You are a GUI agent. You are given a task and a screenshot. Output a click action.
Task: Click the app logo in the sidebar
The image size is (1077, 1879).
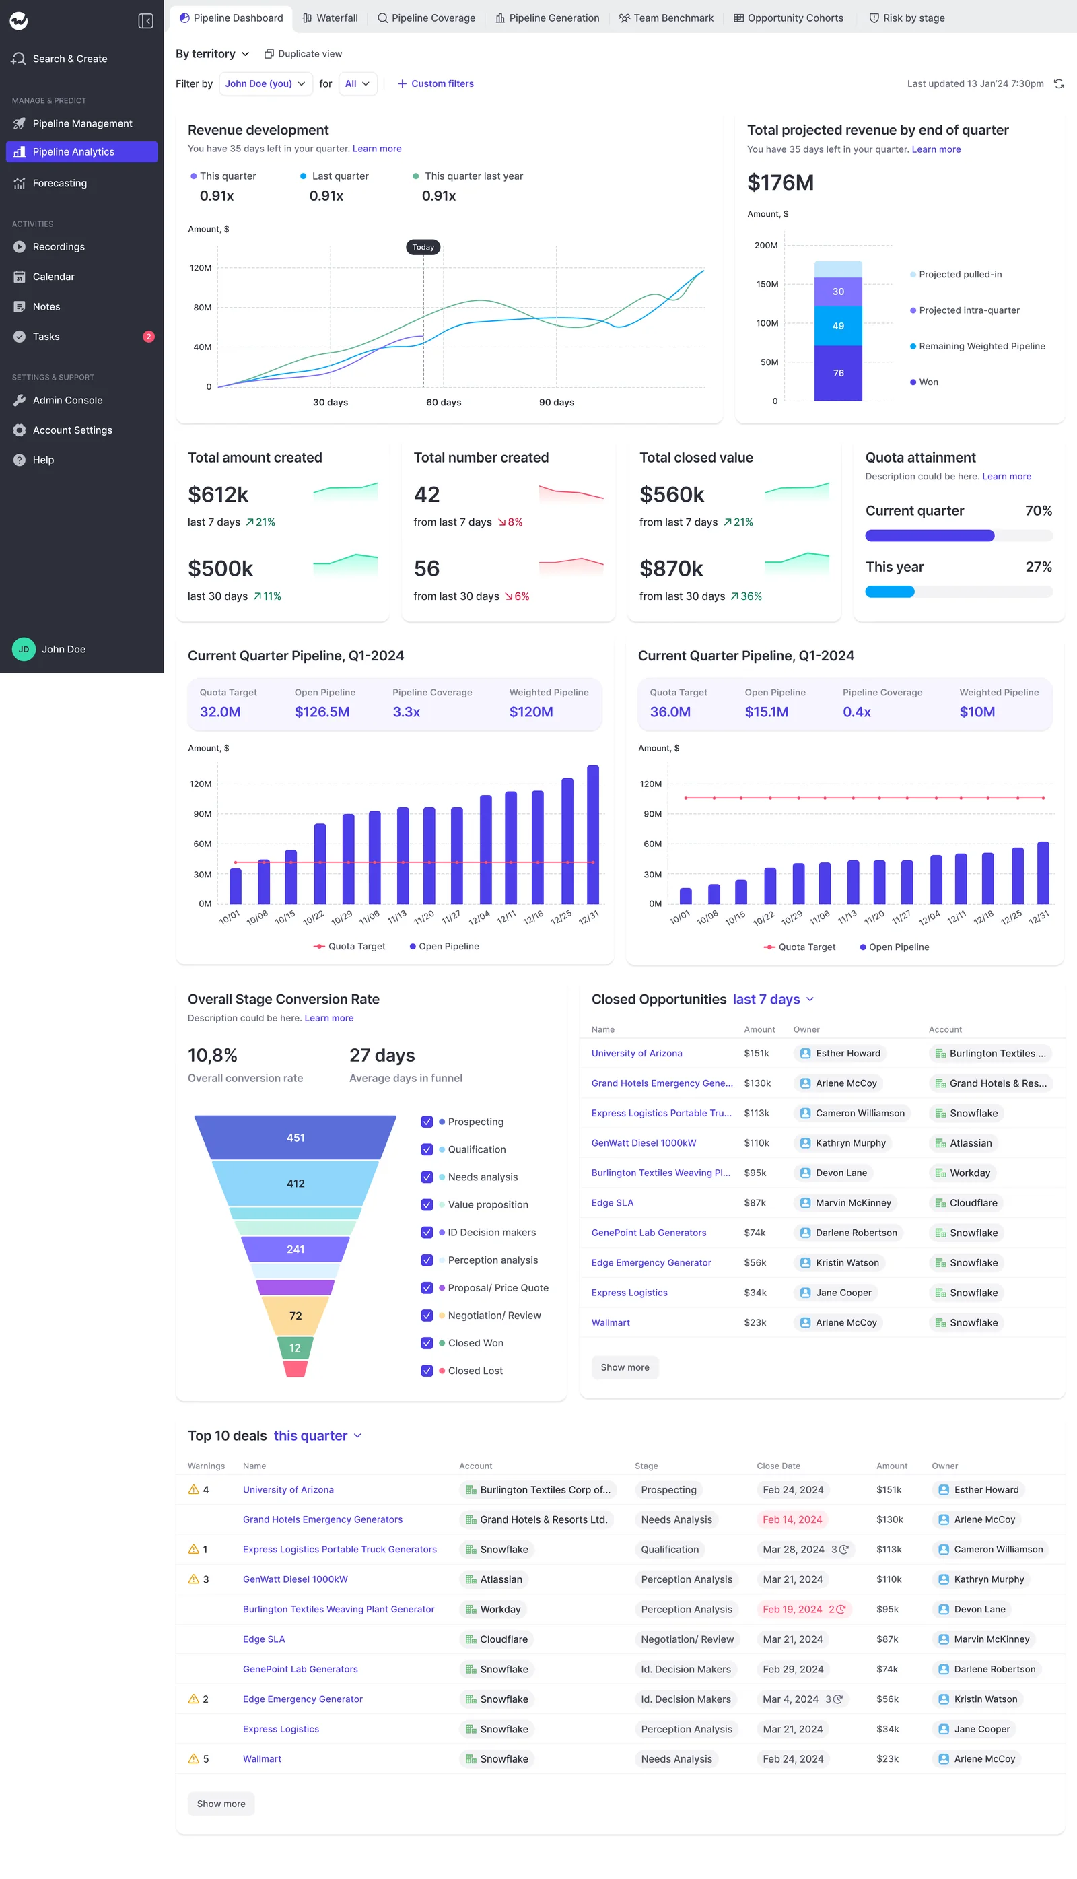click(20, 21)
